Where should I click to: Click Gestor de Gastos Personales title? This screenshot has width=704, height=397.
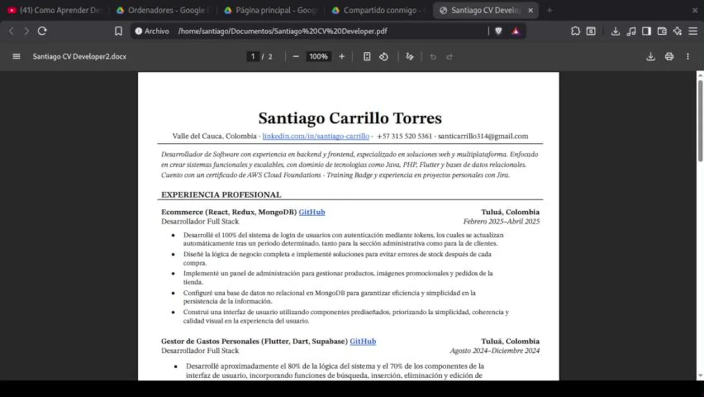click(x=254, y=341)
